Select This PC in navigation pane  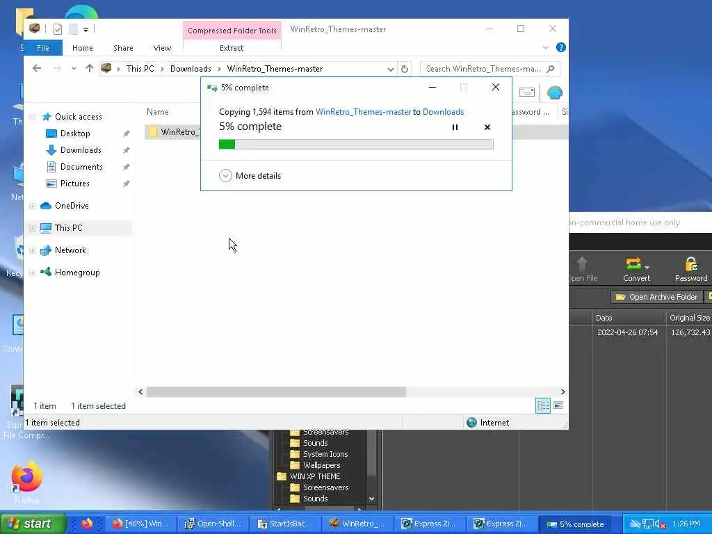(68, 228)
